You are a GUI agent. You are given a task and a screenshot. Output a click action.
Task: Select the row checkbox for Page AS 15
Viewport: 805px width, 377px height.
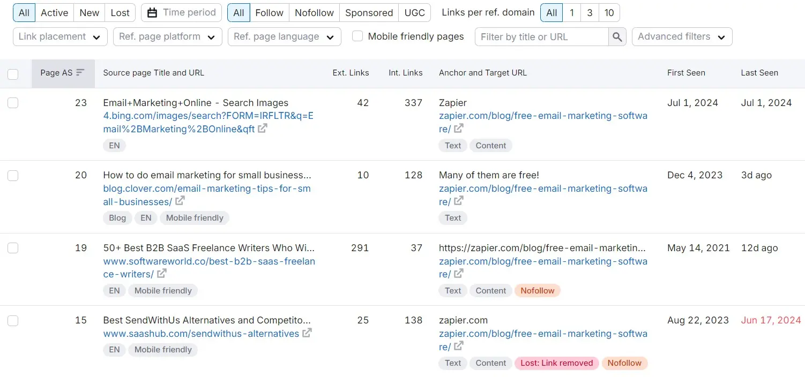[13, 320]
